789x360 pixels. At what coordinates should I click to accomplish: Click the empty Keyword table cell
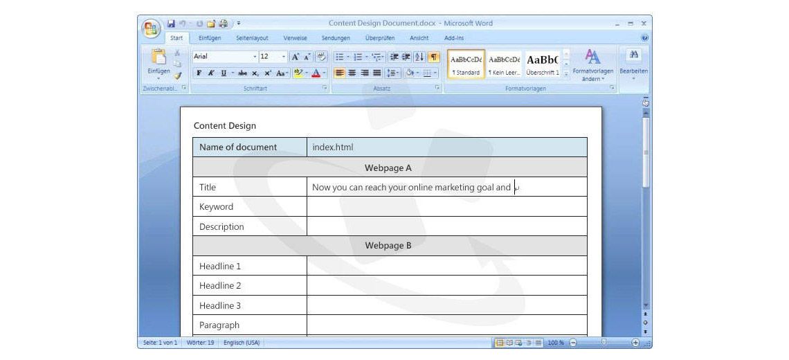coord(446,206)
